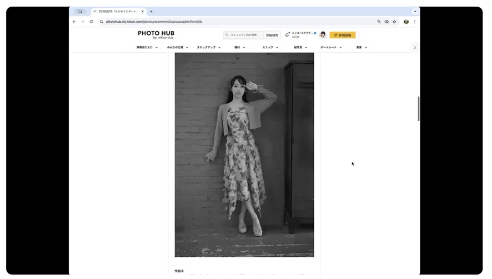The height and width of the screenshot is (279, 492).
Task: Expand the 事務局だより dropdown menu
Action: tap(147, 48)
